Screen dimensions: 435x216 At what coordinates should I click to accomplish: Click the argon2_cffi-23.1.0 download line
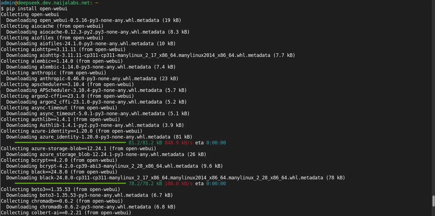coord(97,102)
